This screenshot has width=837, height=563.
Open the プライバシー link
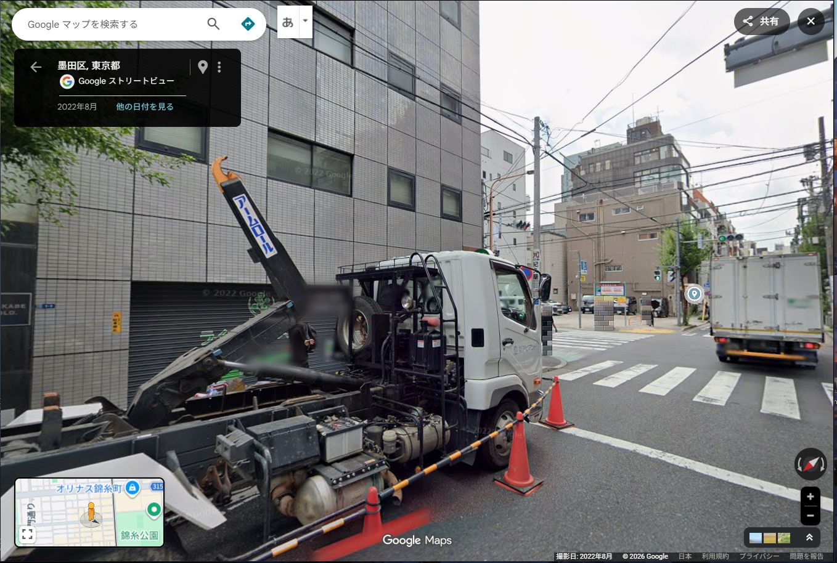click(759, 556)
